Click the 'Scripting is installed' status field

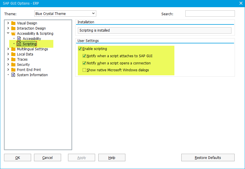tap(154, 30)
